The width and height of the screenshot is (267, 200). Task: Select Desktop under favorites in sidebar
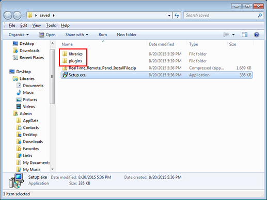tap(23, 44)
